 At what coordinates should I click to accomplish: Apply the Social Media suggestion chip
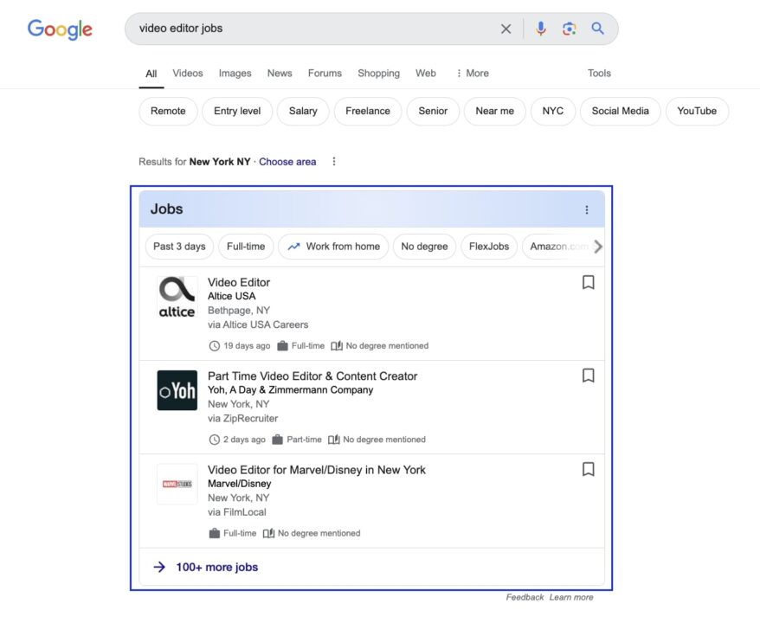[621, 111]
